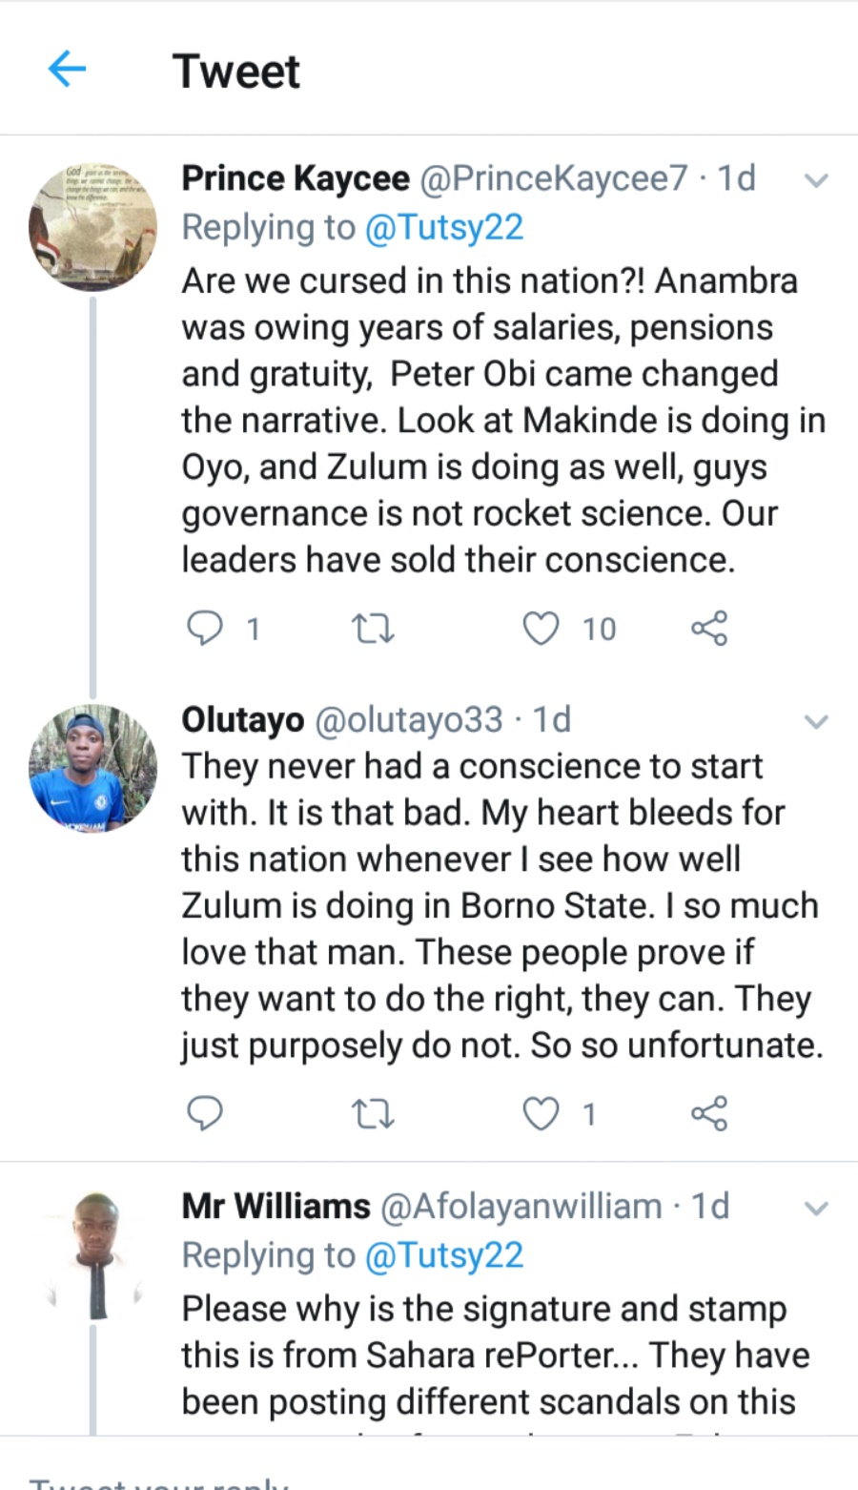Retweet Prince Kaycee's tweet

click(x=373, y=629)
